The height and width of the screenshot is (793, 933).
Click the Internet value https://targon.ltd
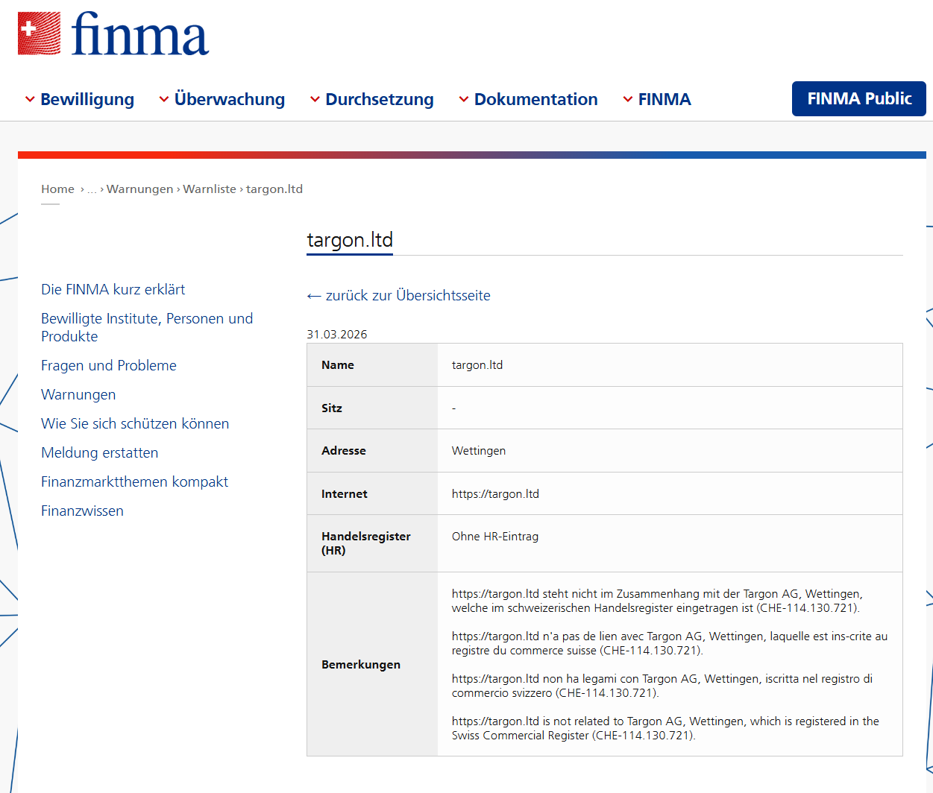click(x=495, y=493)
